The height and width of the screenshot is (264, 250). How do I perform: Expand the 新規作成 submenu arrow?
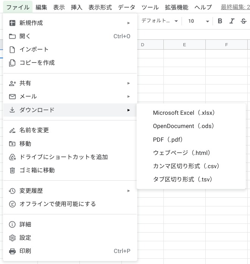point(129,23)
